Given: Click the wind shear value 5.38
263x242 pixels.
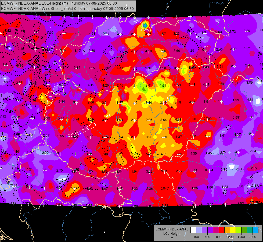Looking at the screenshot, I should point(106,51).
